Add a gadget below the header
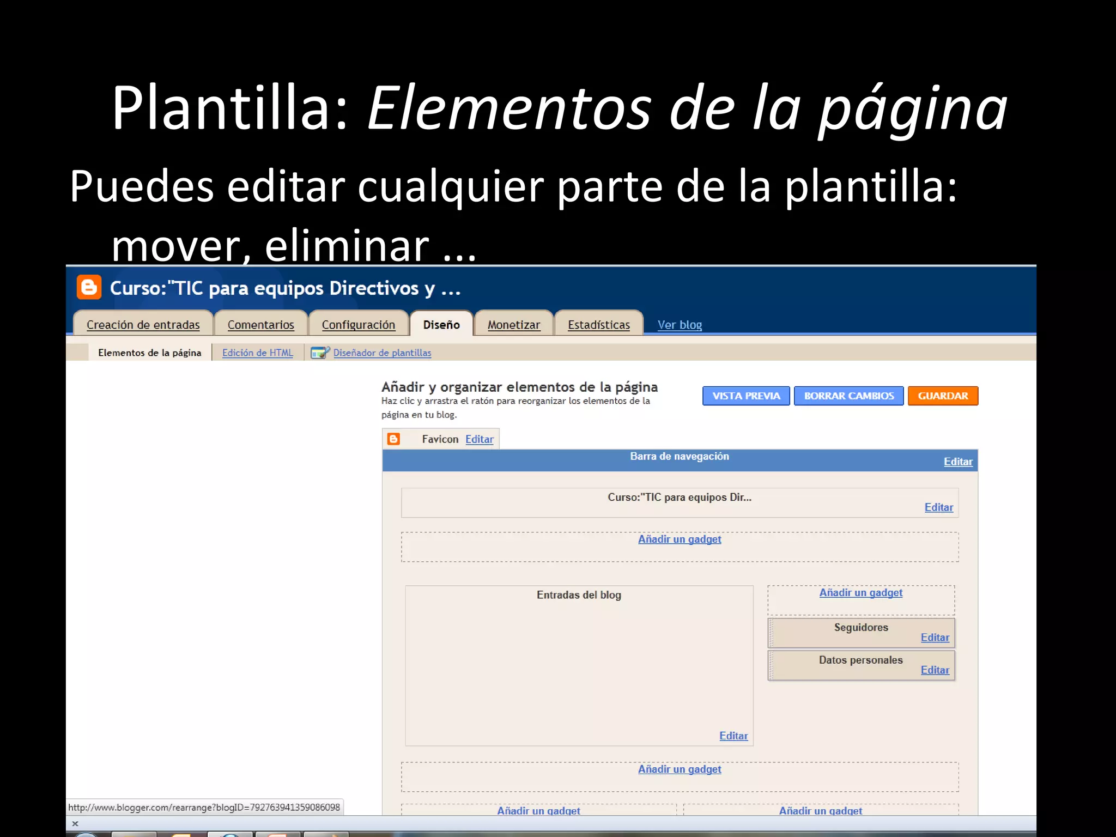This screenshot has height=837, width=1116. pos(680,539)
